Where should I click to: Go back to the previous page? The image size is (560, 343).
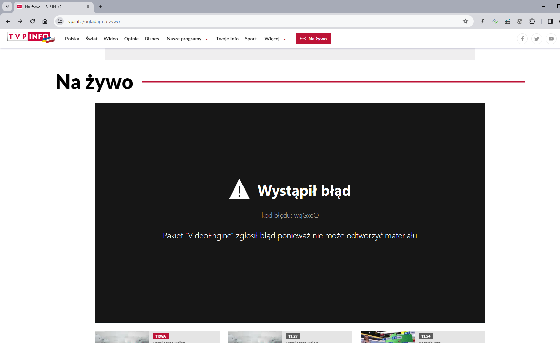[x=8, y=21]
